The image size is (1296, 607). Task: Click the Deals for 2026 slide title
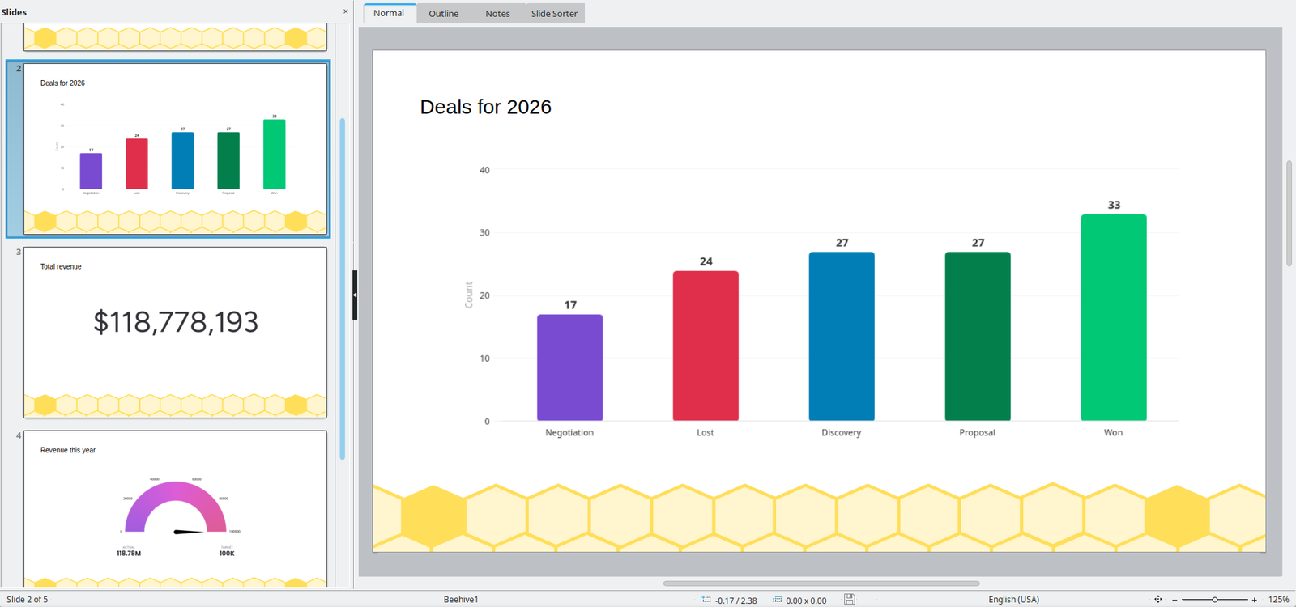point(485,107)
